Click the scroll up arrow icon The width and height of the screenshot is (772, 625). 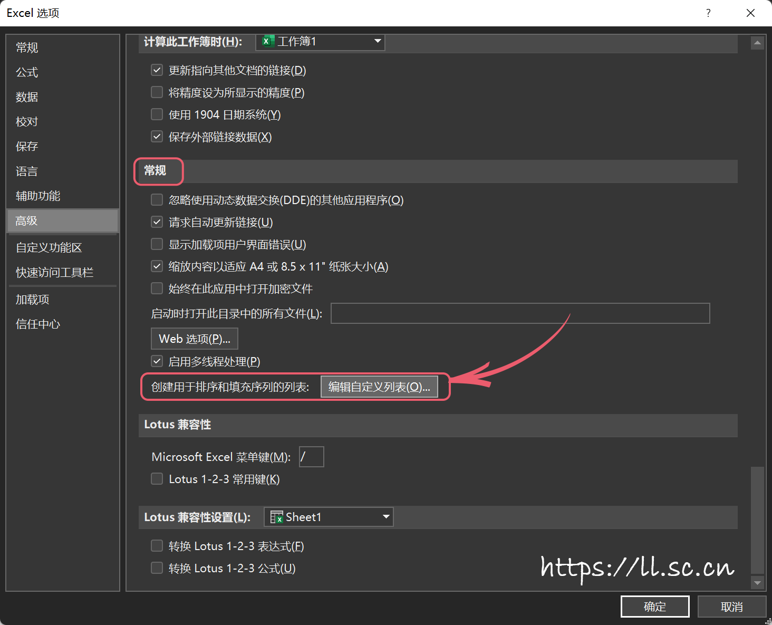click(x=757, y=43)
